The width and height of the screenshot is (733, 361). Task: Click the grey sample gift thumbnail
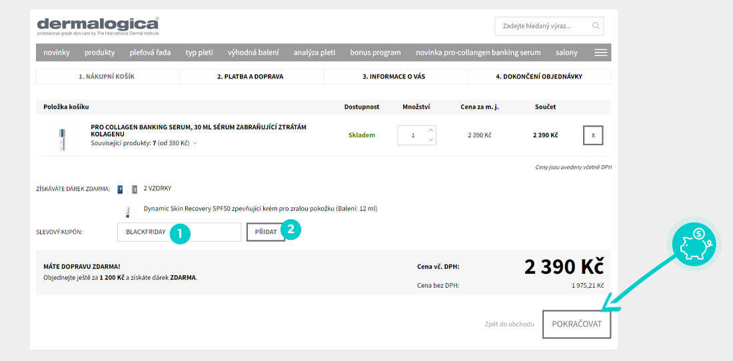[x=134, y=189]
